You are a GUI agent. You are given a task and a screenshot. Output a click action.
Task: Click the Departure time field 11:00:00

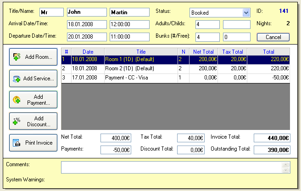129,37
